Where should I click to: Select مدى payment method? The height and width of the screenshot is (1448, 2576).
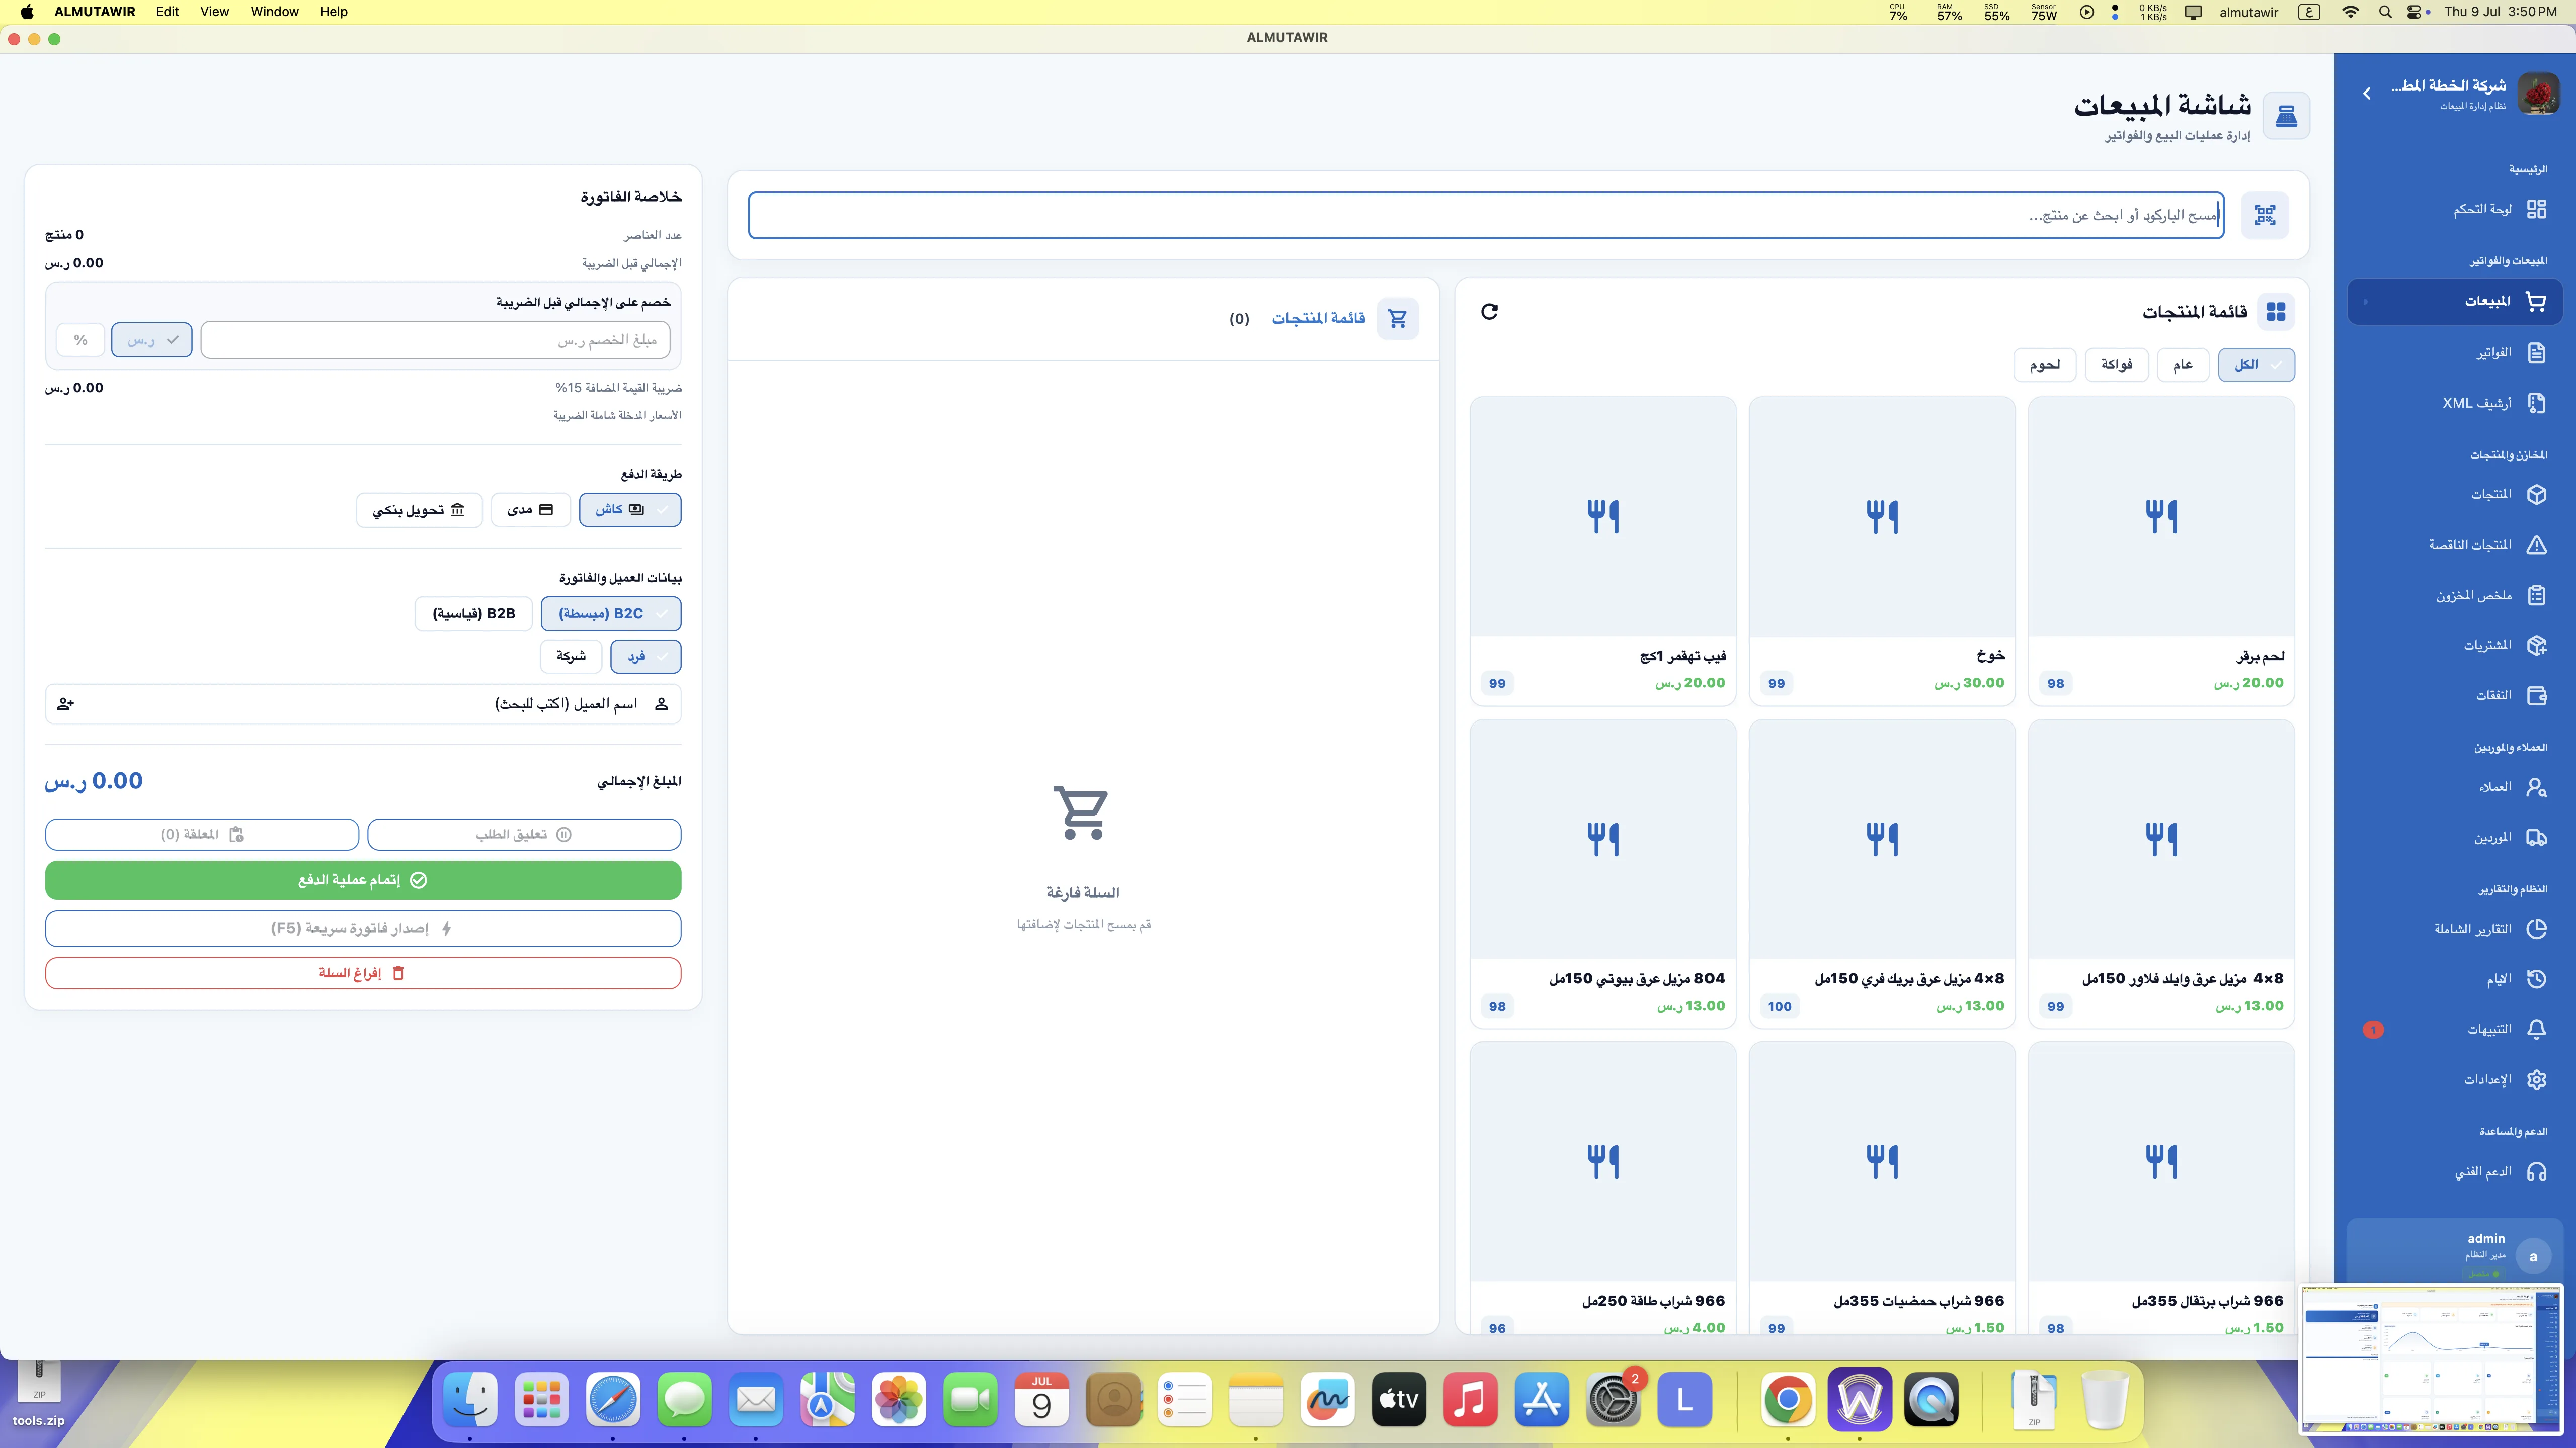click(531, 510)
